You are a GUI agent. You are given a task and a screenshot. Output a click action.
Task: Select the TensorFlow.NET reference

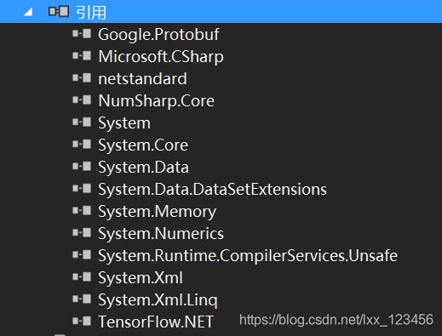tap(156, 322)
